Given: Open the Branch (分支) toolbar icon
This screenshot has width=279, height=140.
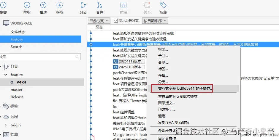Looking at the screenshot, I should click(x=83, y=5).
